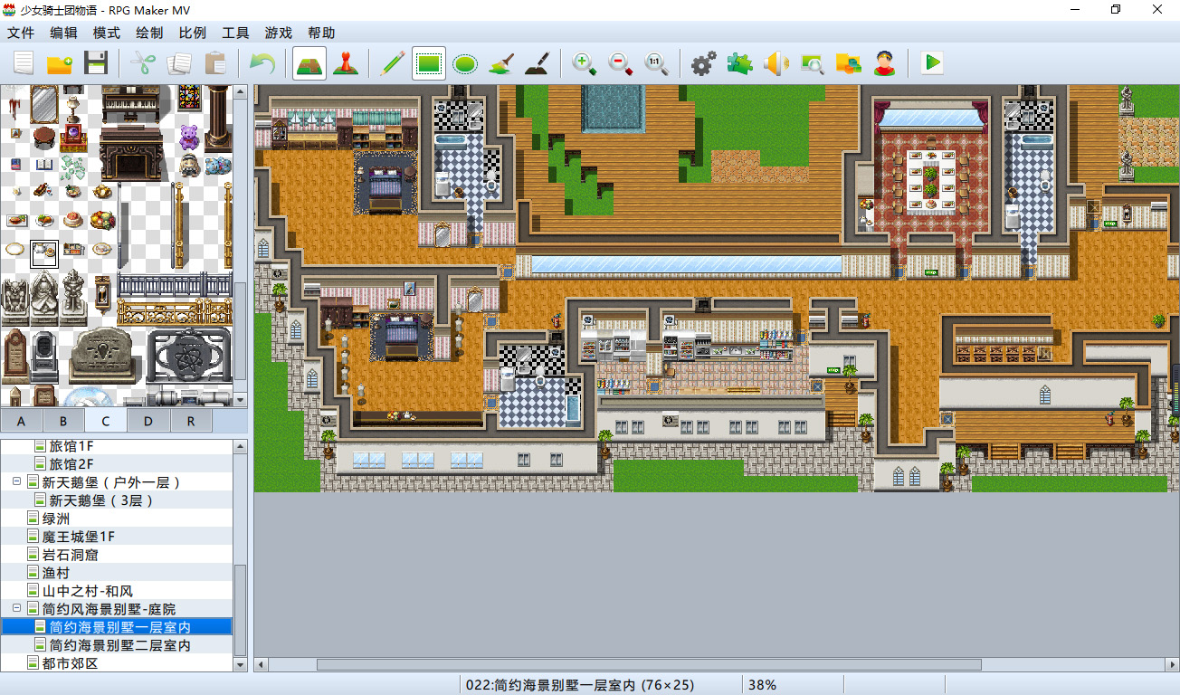Open a project with the folder icon
Image resolution: width=1180 pixels, height=695 pixels.
click(x=60, y=63)
